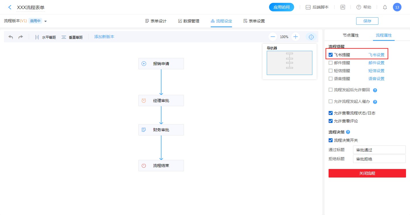
Task: Click the back arrow beside XXX流程表单
Action: (10, 7)
